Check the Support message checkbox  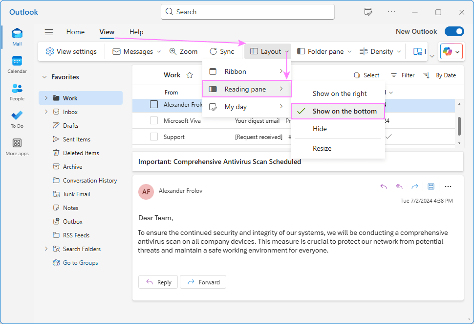(154, 137)
